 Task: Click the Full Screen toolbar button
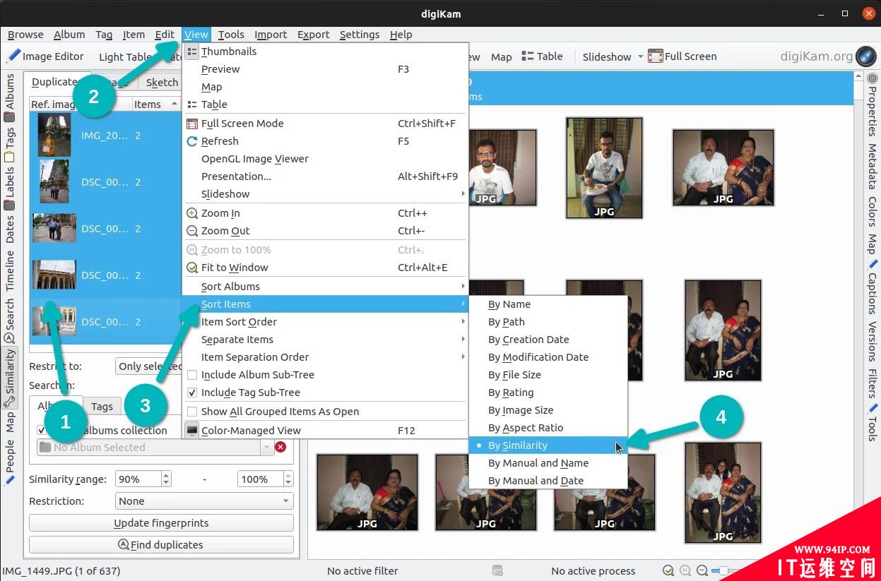(x=682, y=56)
